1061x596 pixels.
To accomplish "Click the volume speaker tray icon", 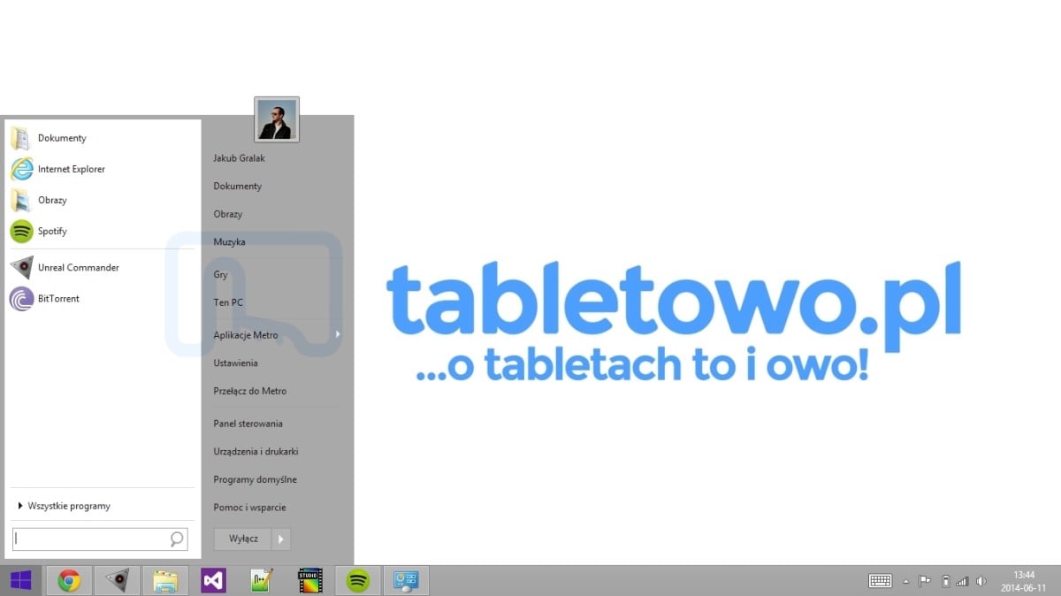I will pos(981,581).
